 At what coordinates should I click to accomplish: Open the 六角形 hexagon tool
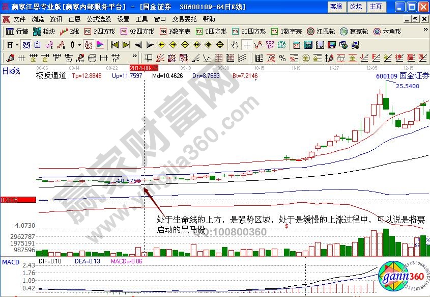point(387,32)
